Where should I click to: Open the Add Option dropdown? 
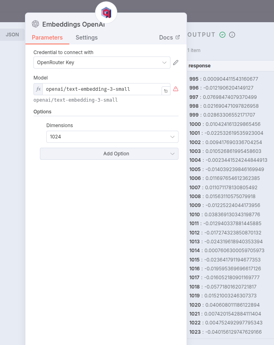[109, 154]
